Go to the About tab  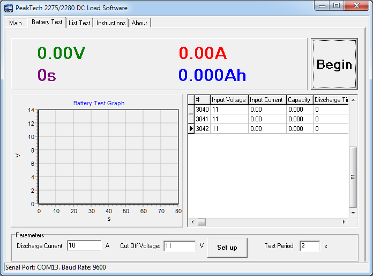coord(139,23)
